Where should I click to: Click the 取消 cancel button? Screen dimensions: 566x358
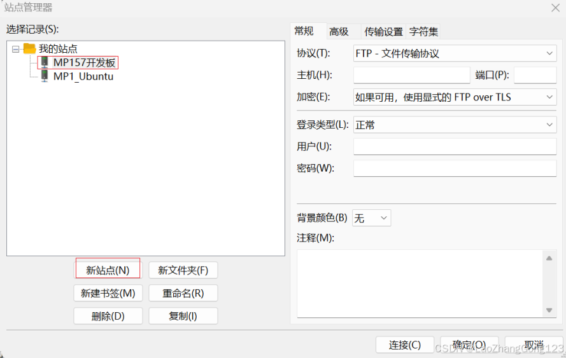tap(534, 345)
